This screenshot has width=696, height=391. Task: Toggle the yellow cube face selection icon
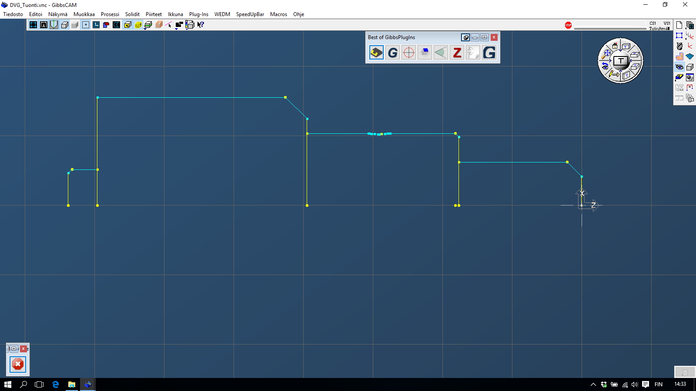tap(127, 25)
